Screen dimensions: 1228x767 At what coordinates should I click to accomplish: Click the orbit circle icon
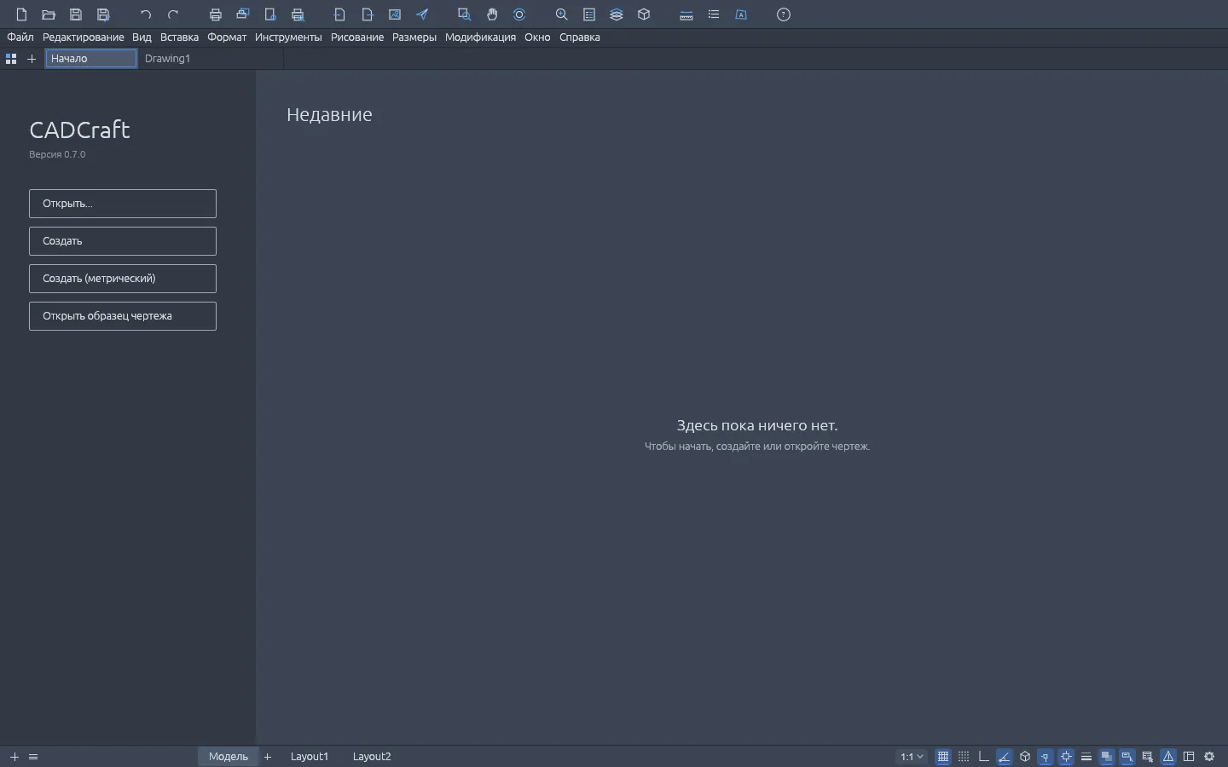[519, 14]
